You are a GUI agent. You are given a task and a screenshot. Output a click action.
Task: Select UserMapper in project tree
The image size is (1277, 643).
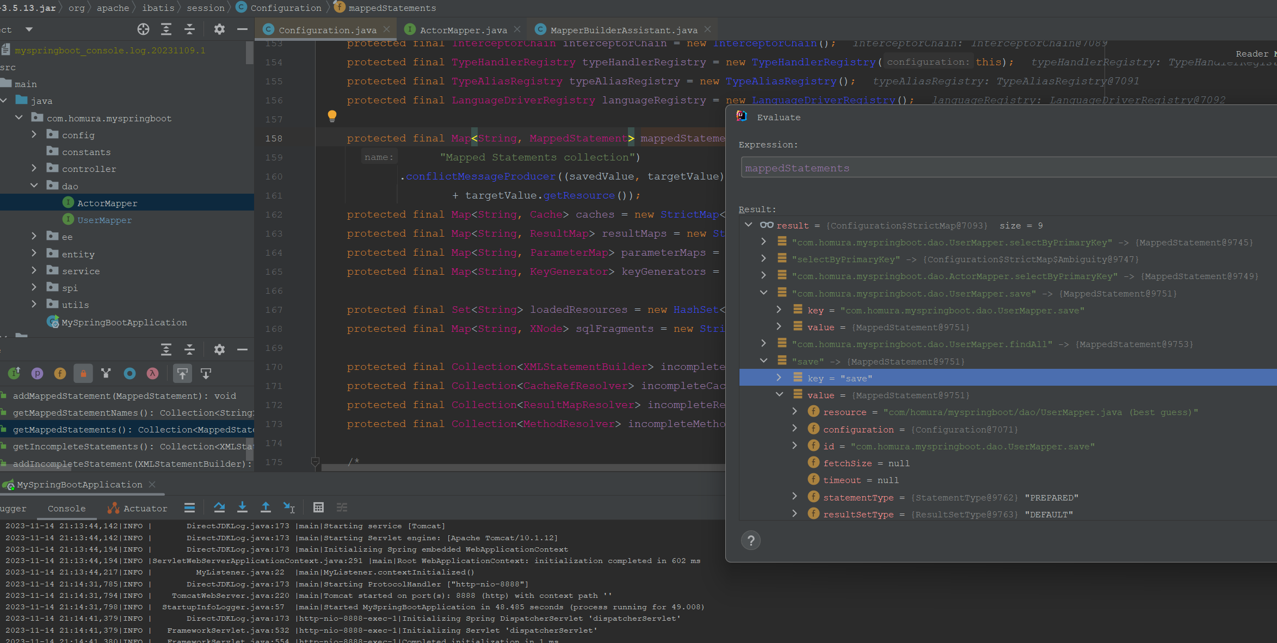tap(104, 220)
